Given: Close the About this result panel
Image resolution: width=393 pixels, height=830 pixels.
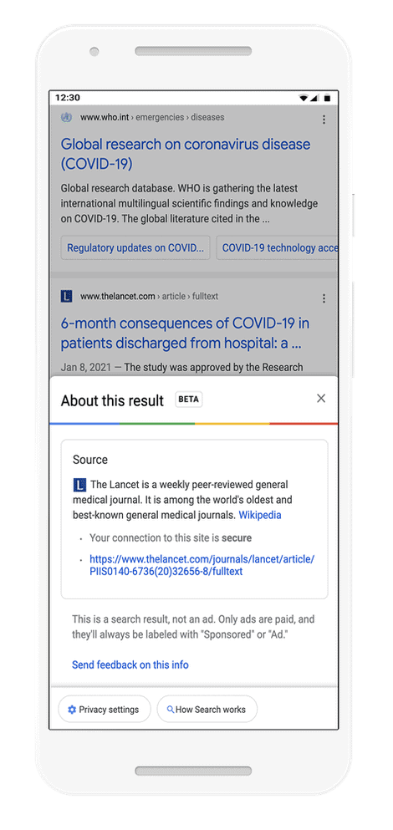Looking at the screenshot, I should tap(321, 399).
